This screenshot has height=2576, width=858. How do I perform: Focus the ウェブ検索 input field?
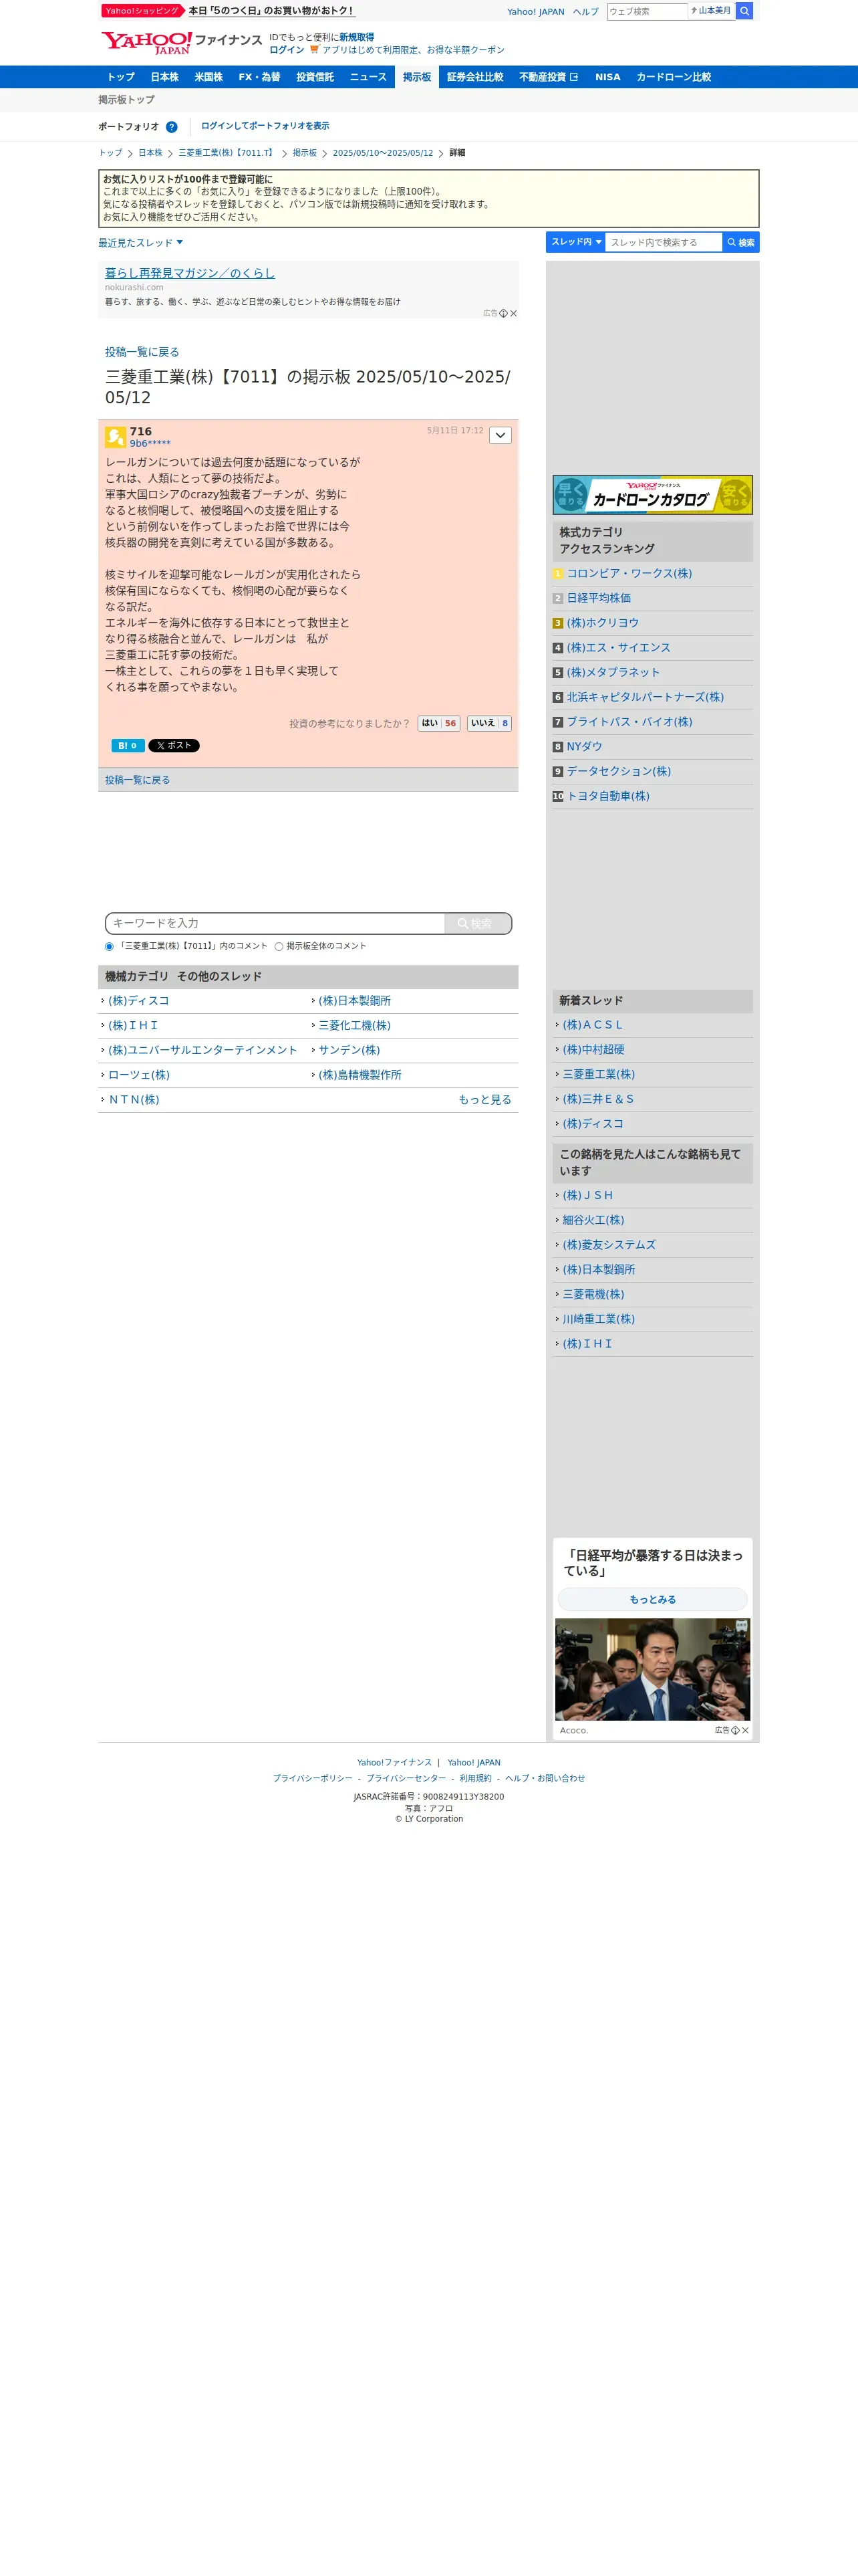coord(648,11)
